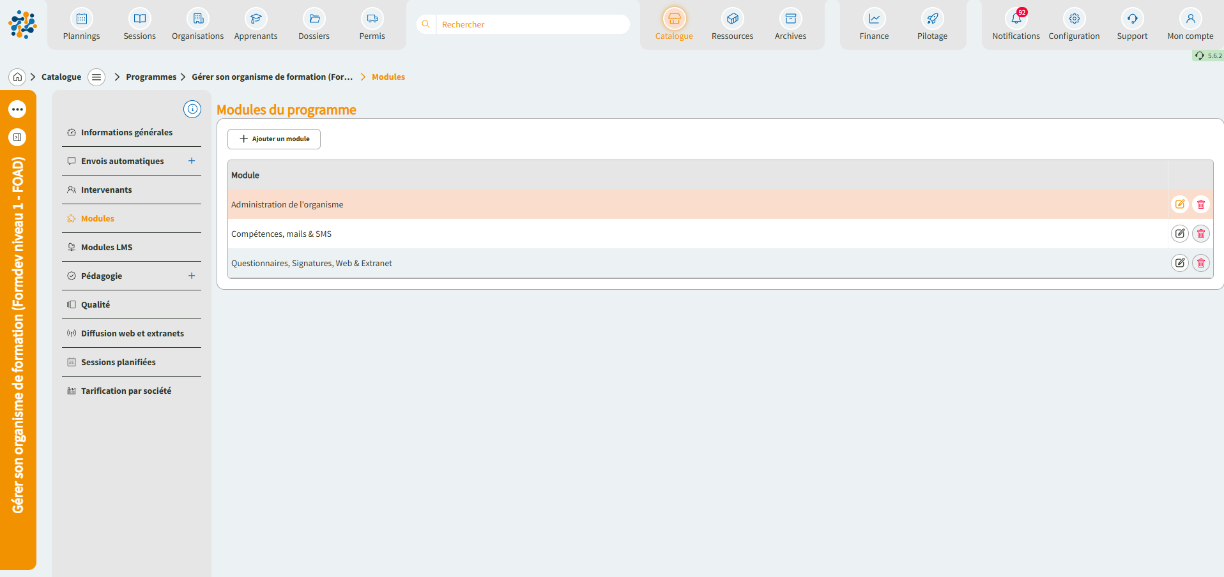The image size is (1224, 577).
Task: Open Configuration gear icon
Action: coord(1074,19)
